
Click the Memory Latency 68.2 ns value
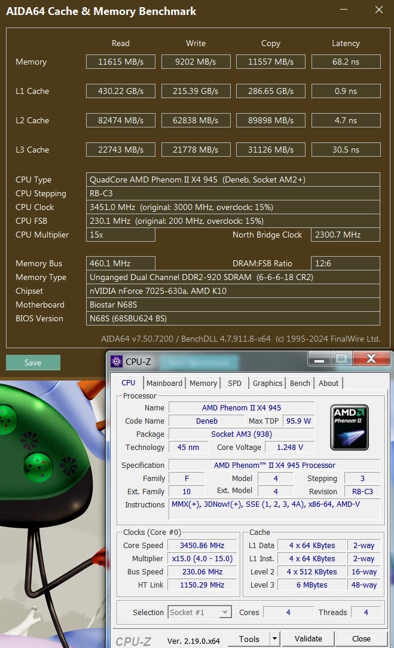pos(346,62)
